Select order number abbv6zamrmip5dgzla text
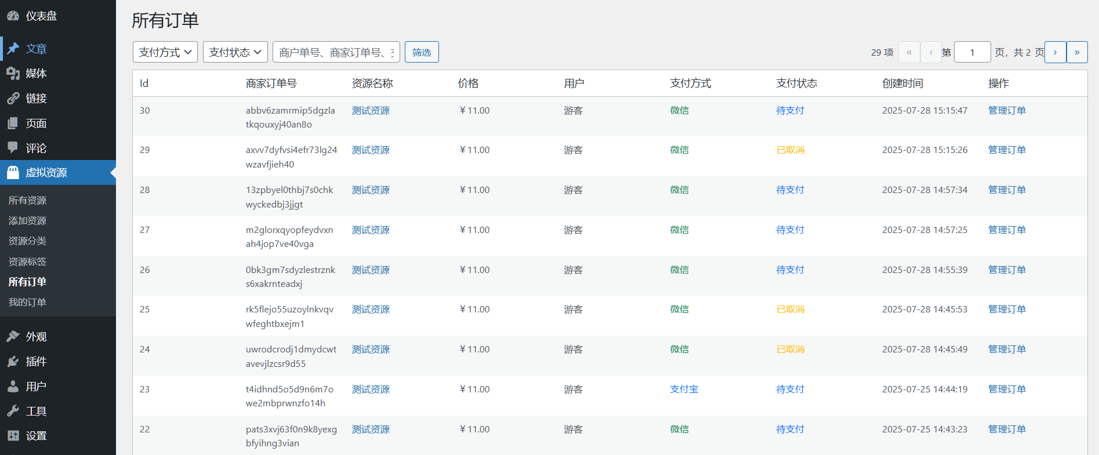The height and width of the screenshot is (455, 1099). [x=290, y=110]
